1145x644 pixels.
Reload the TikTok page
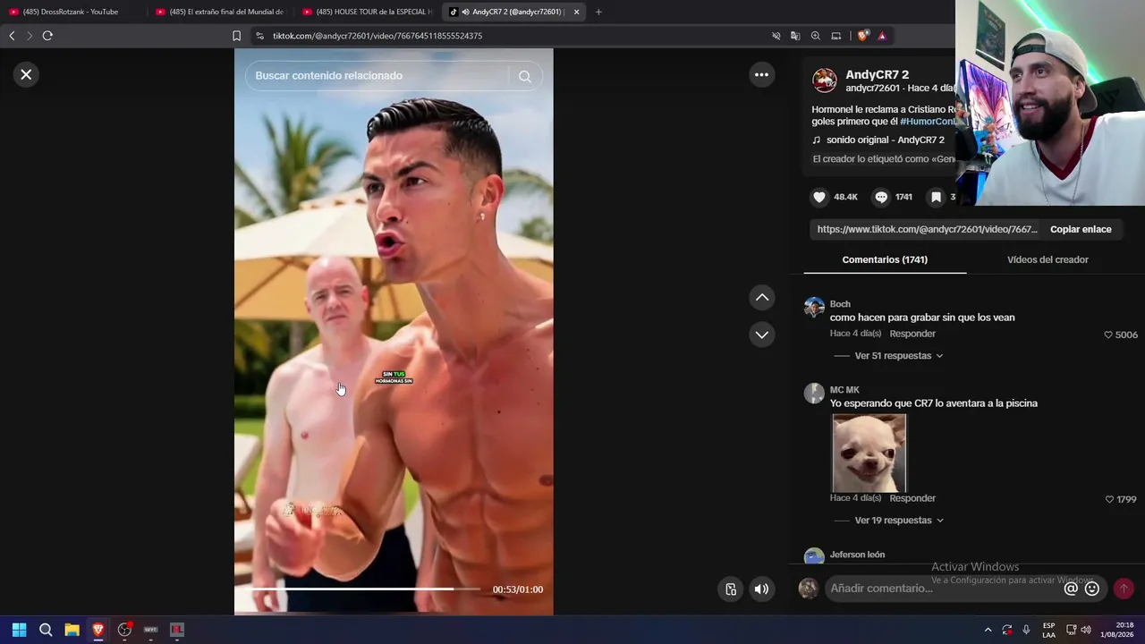click(47, 36)
